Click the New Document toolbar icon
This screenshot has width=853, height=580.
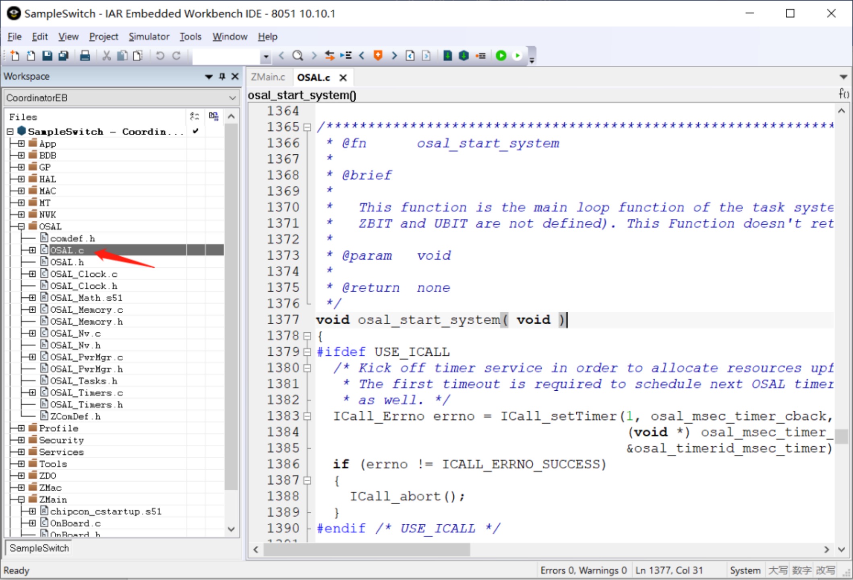coord(15,56)
